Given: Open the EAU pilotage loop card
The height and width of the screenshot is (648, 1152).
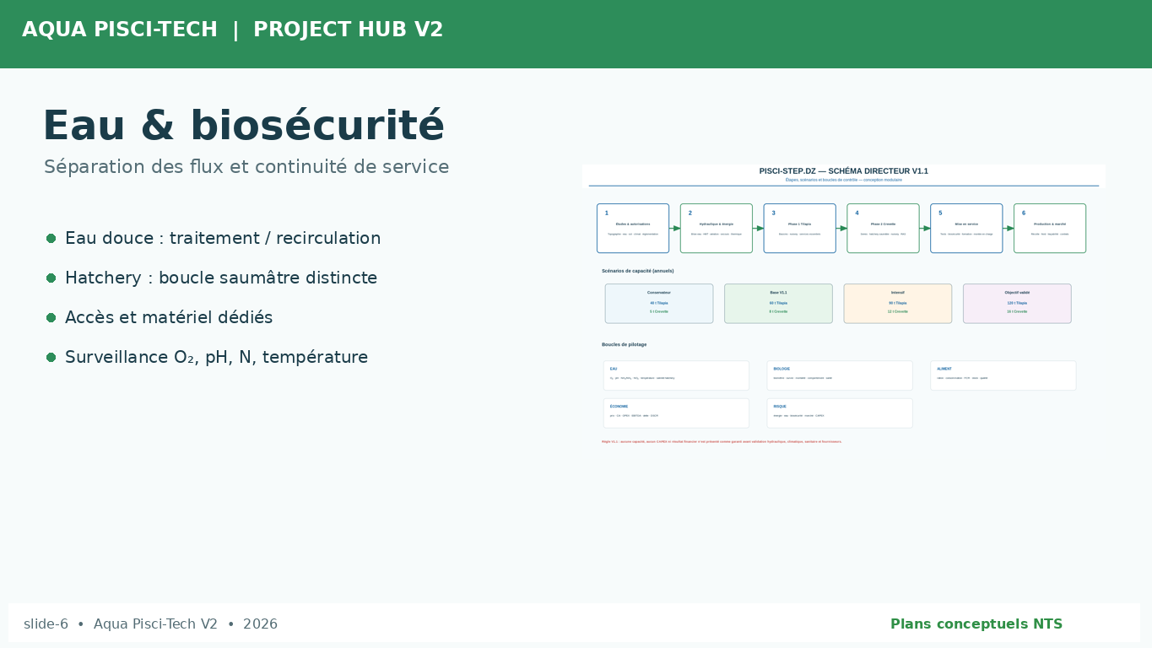Looking at the screenshot, I should (676, 375).
